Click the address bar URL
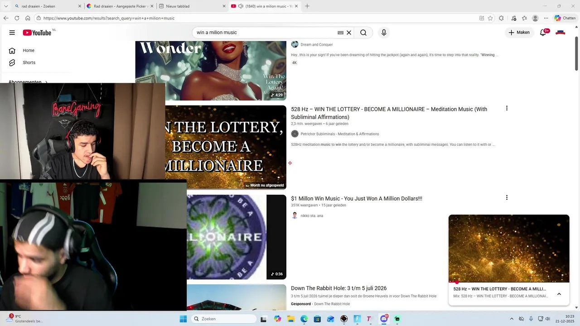The height and width of the screenshot is (326, 580). pos(109,18)
